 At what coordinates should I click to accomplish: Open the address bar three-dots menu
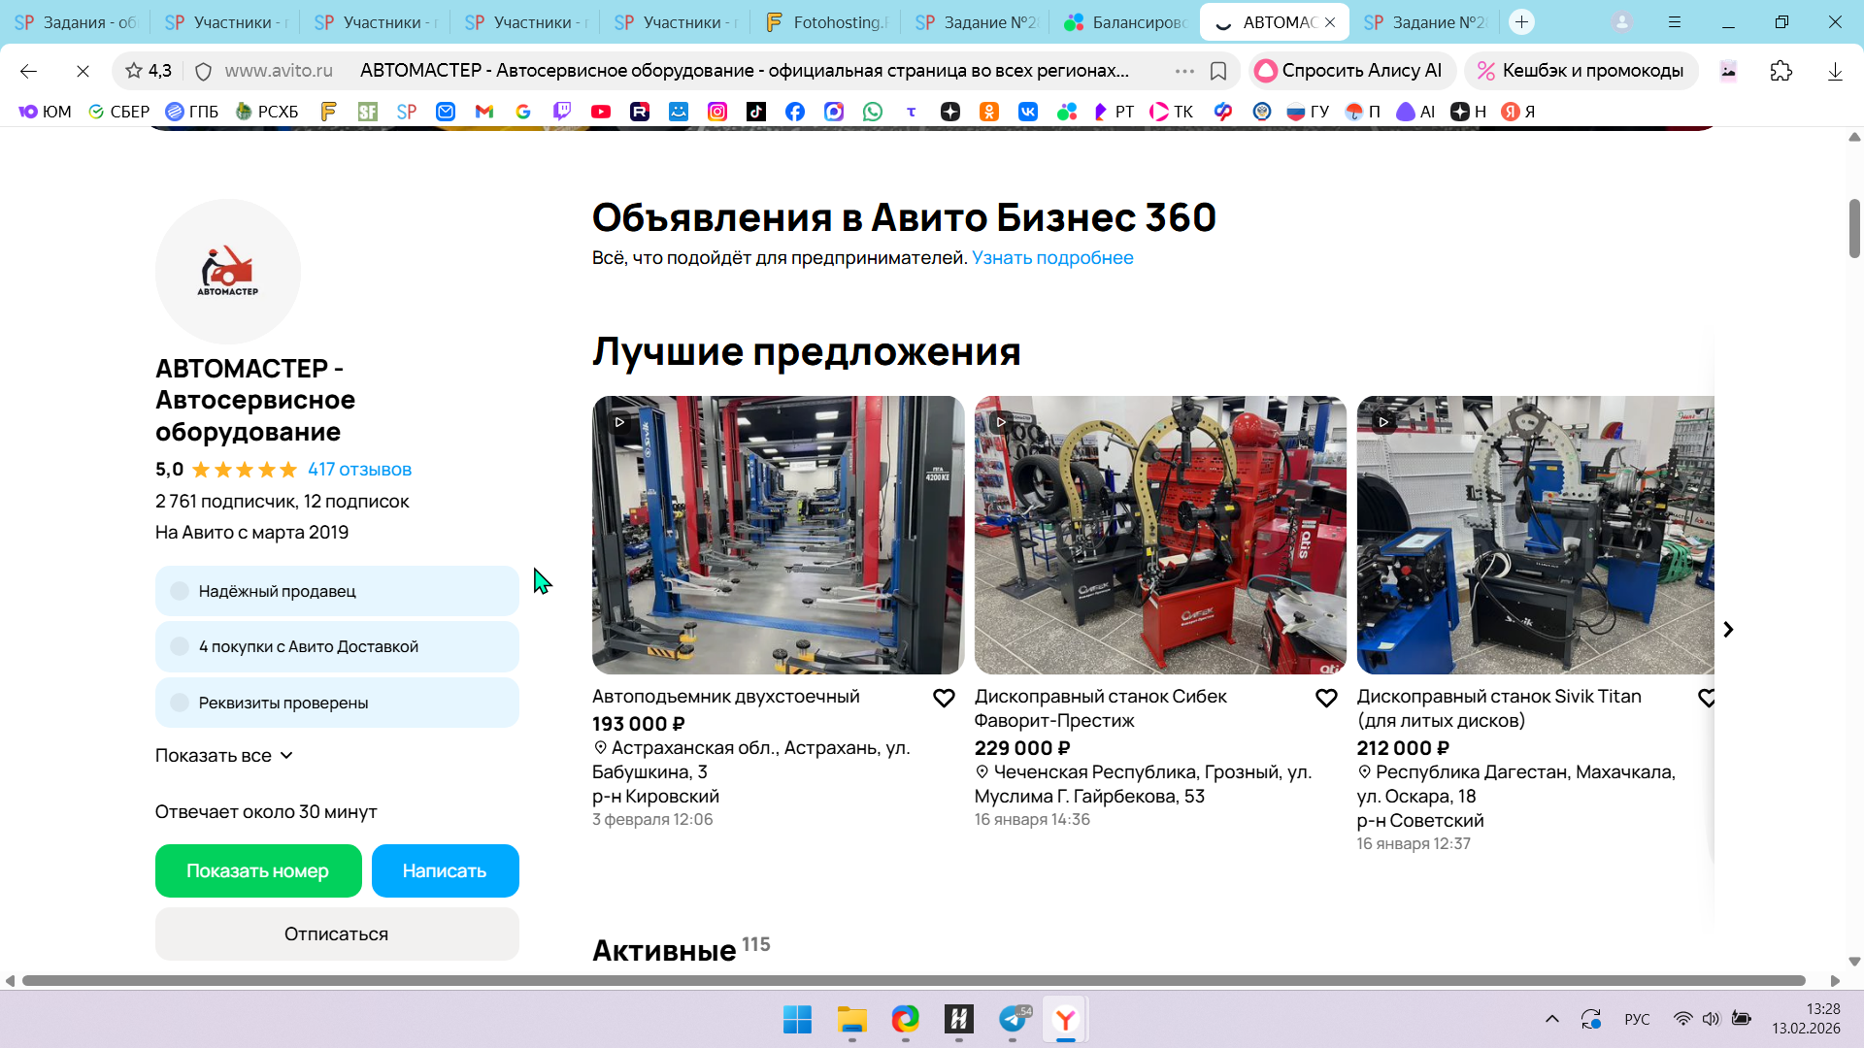1184,71
